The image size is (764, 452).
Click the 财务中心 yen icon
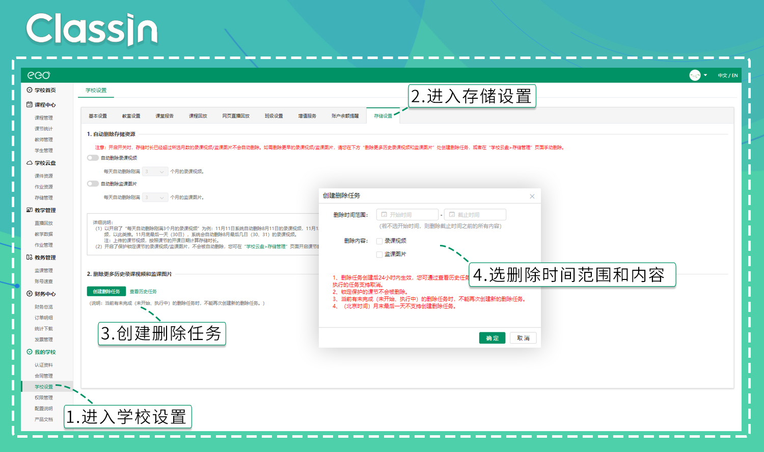30,294
